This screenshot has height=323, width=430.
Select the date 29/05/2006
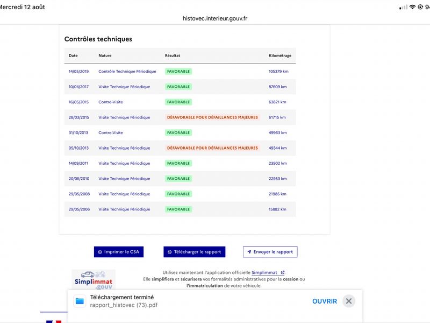(x=79, y=209)
